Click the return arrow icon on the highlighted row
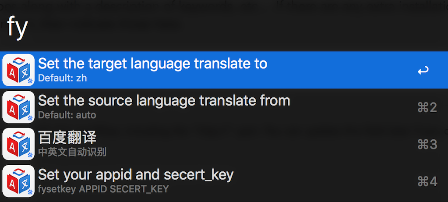This screenshot has height=202, width=448. pos(423,70)
